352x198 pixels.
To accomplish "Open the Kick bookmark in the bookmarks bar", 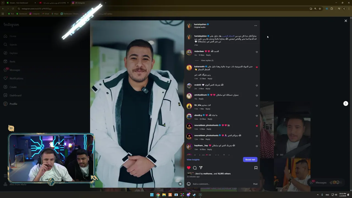I will click(x=11, y=14).
